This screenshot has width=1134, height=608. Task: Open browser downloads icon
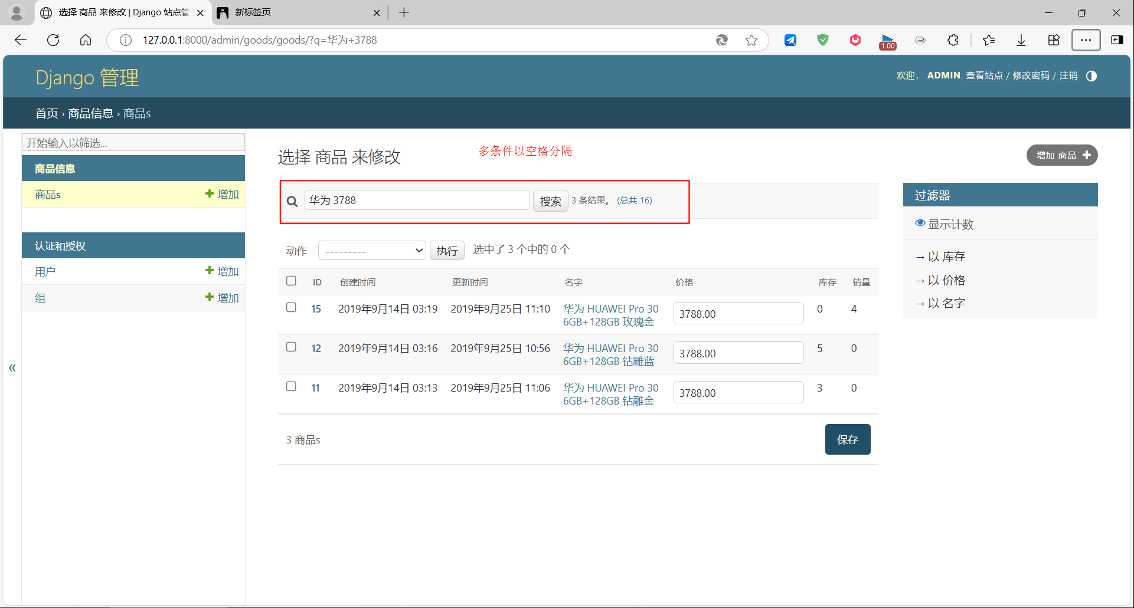click(1021, 40)
